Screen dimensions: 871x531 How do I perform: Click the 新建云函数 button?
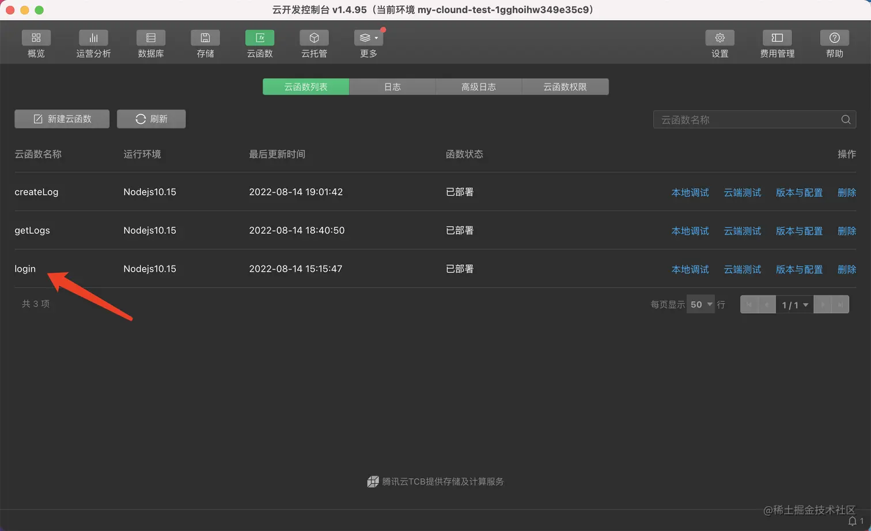(62, 119)
